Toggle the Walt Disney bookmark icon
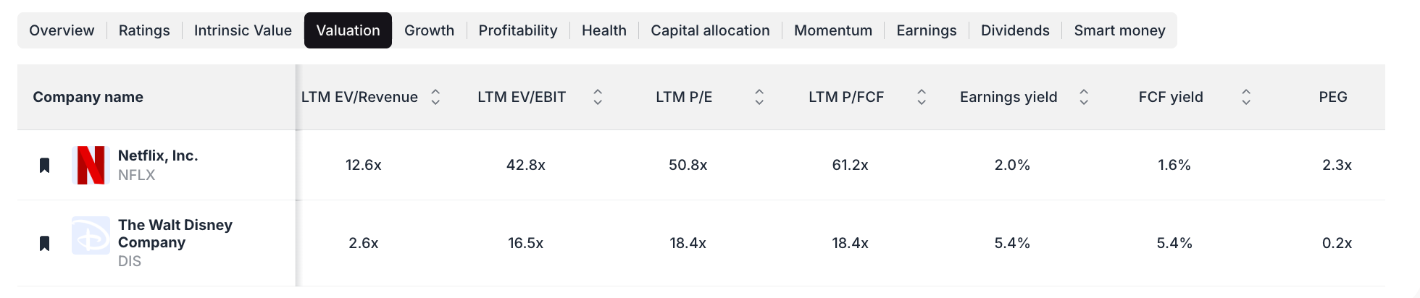This screenshot has height=298, width=1420. (x=44, y=243)
